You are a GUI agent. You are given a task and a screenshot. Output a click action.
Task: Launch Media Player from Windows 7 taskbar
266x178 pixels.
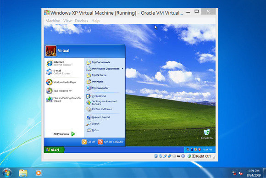pyautogui.click(x=39, y=173)
